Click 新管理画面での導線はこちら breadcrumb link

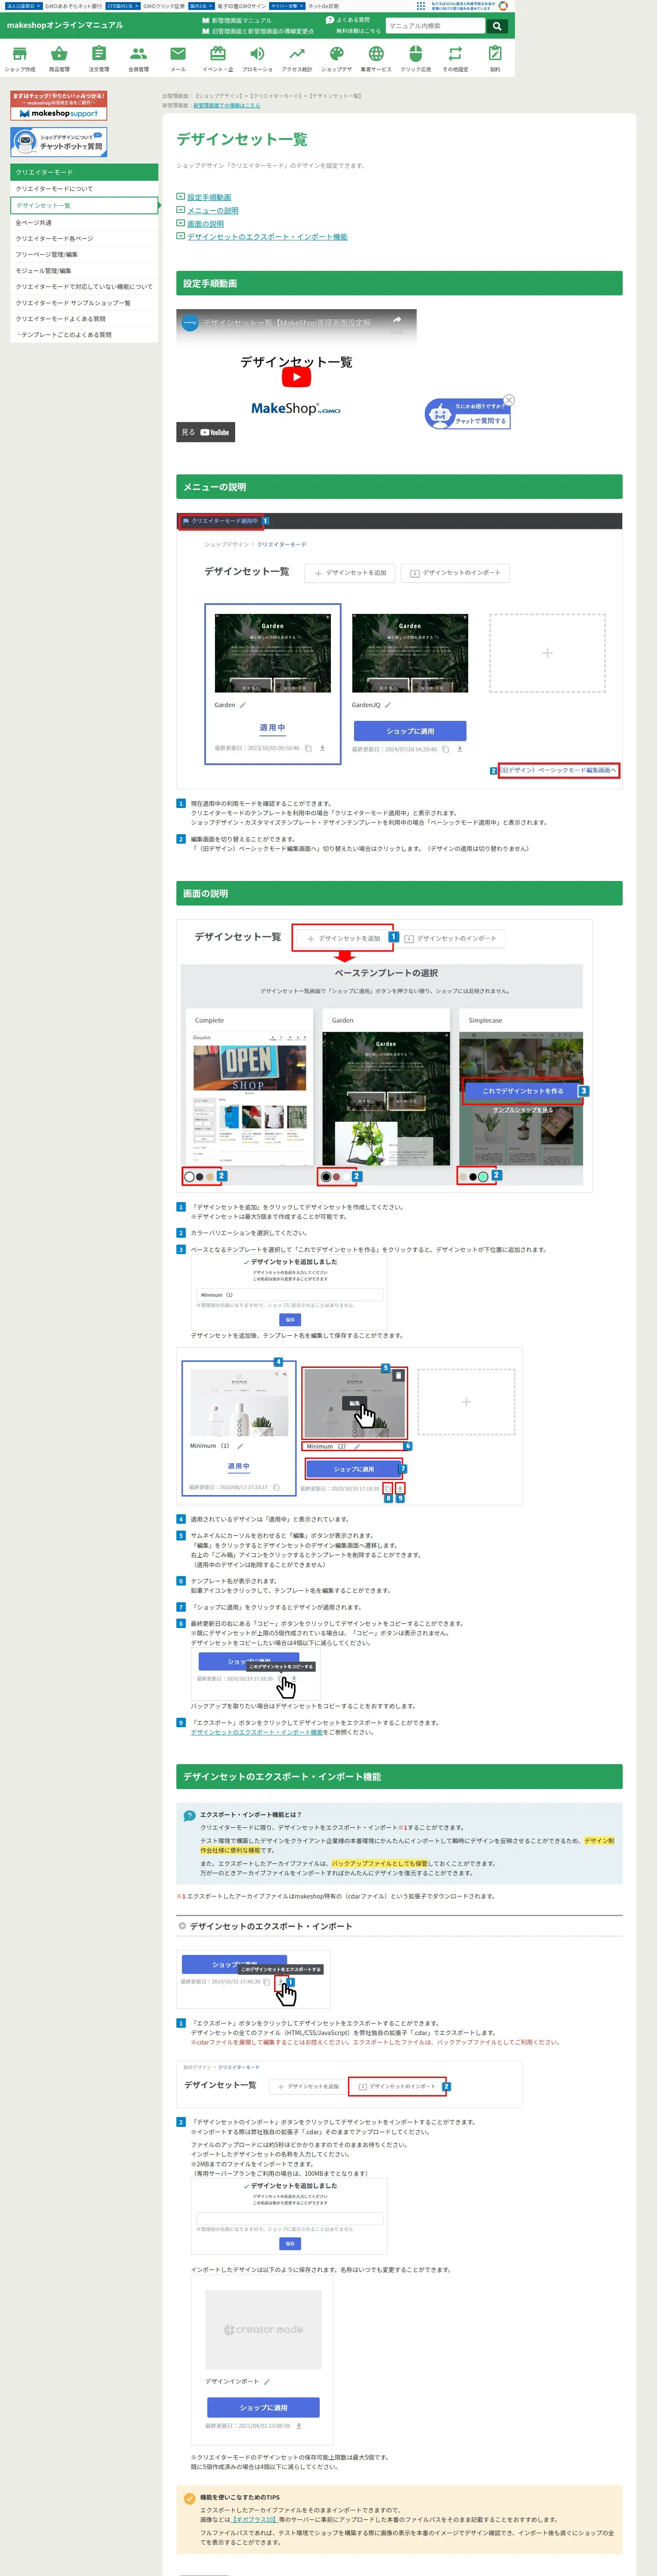tap(226, 105)
